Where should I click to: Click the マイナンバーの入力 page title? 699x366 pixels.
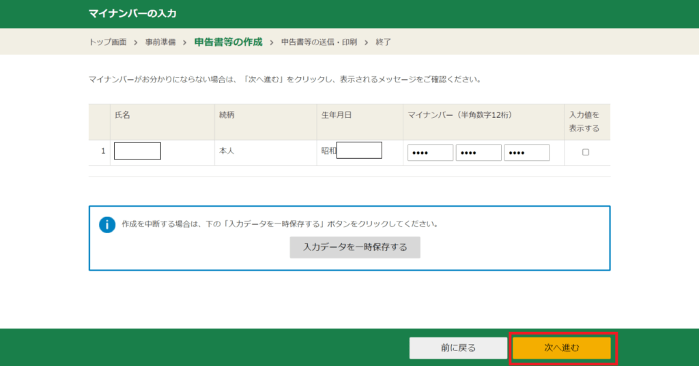click(132, 14)
